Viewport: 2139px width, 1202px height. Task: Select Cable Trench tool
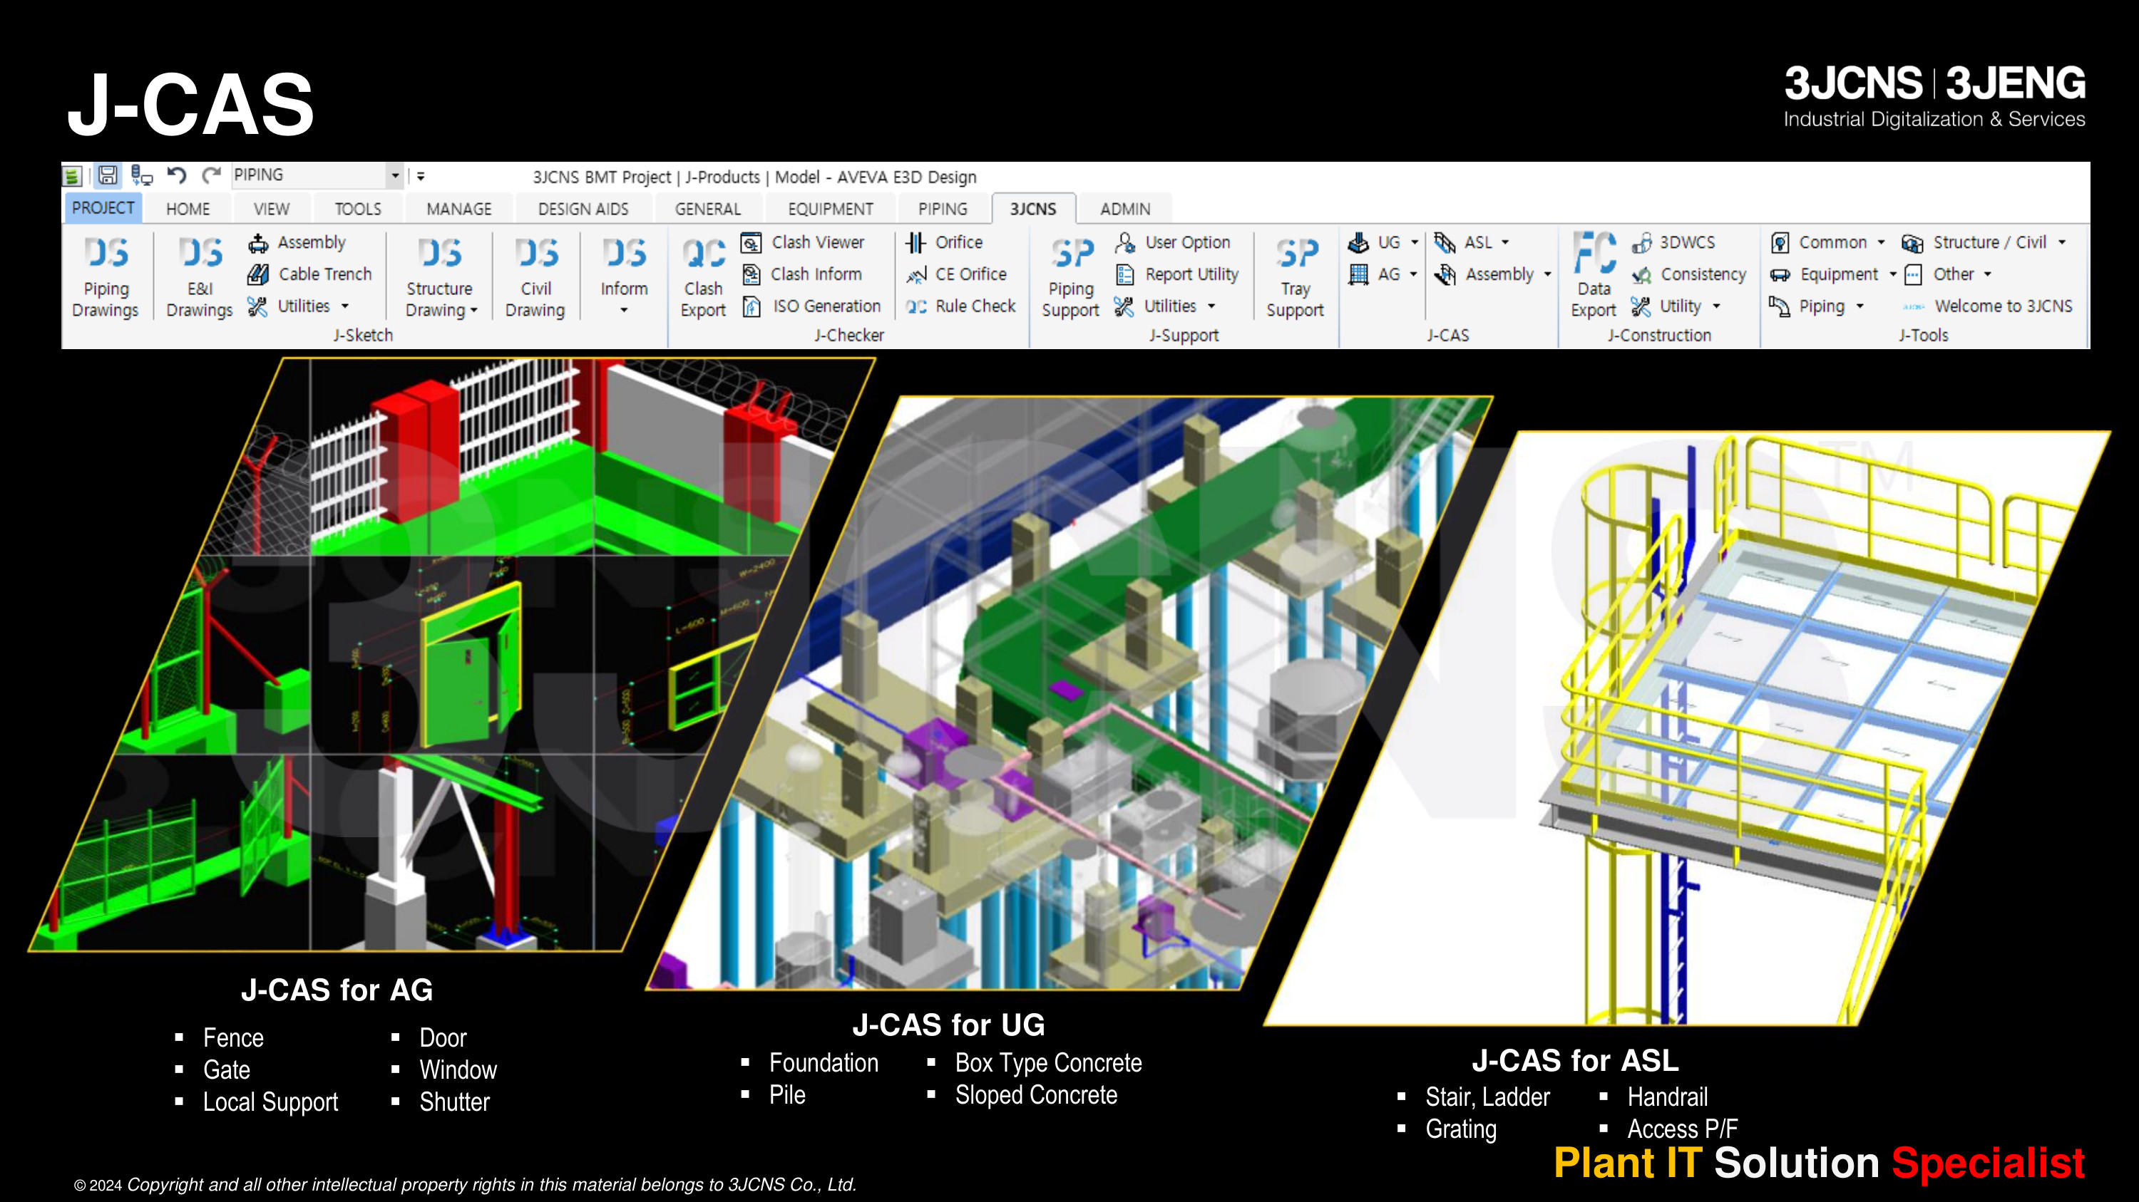309,274
